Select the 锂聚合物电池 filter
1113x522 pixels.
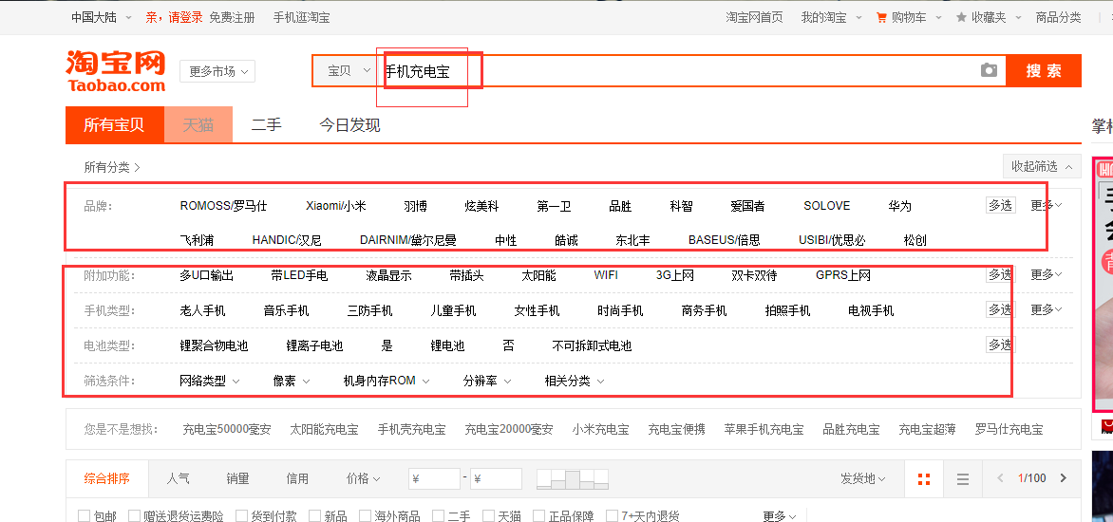click(x=214, y=345)
